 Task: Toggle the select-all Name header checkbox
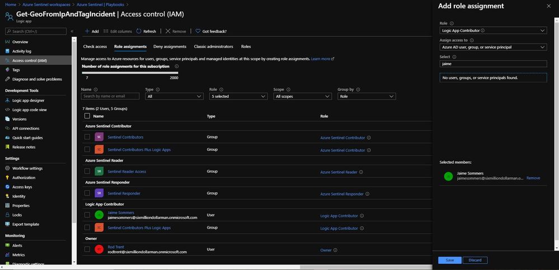[87, 116]
